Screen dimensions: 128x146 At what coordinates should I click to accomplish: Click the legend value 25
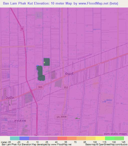(47, 142)
